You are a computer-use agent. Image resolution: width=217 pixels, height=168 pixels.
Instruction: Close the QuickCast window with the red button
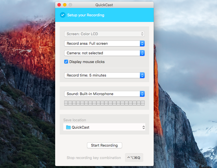pyautogui.click(x=59, y=5)
